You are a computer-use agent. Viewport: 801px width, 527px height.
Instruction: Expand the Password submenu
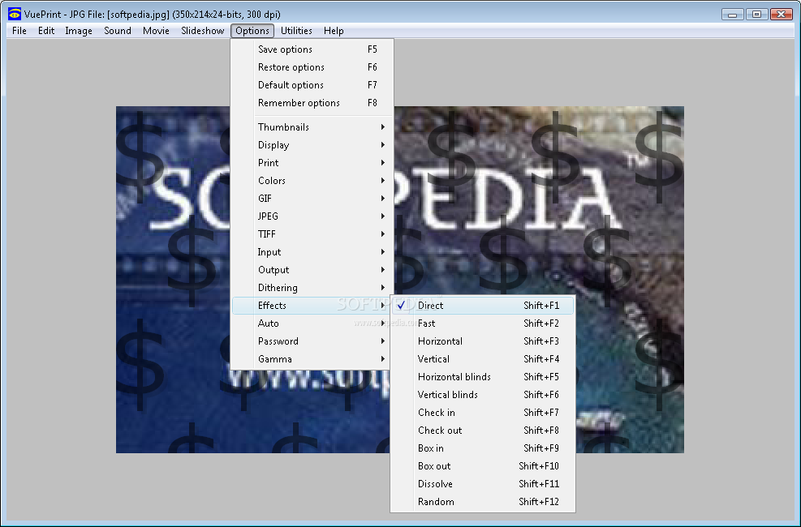pos(312,341)
